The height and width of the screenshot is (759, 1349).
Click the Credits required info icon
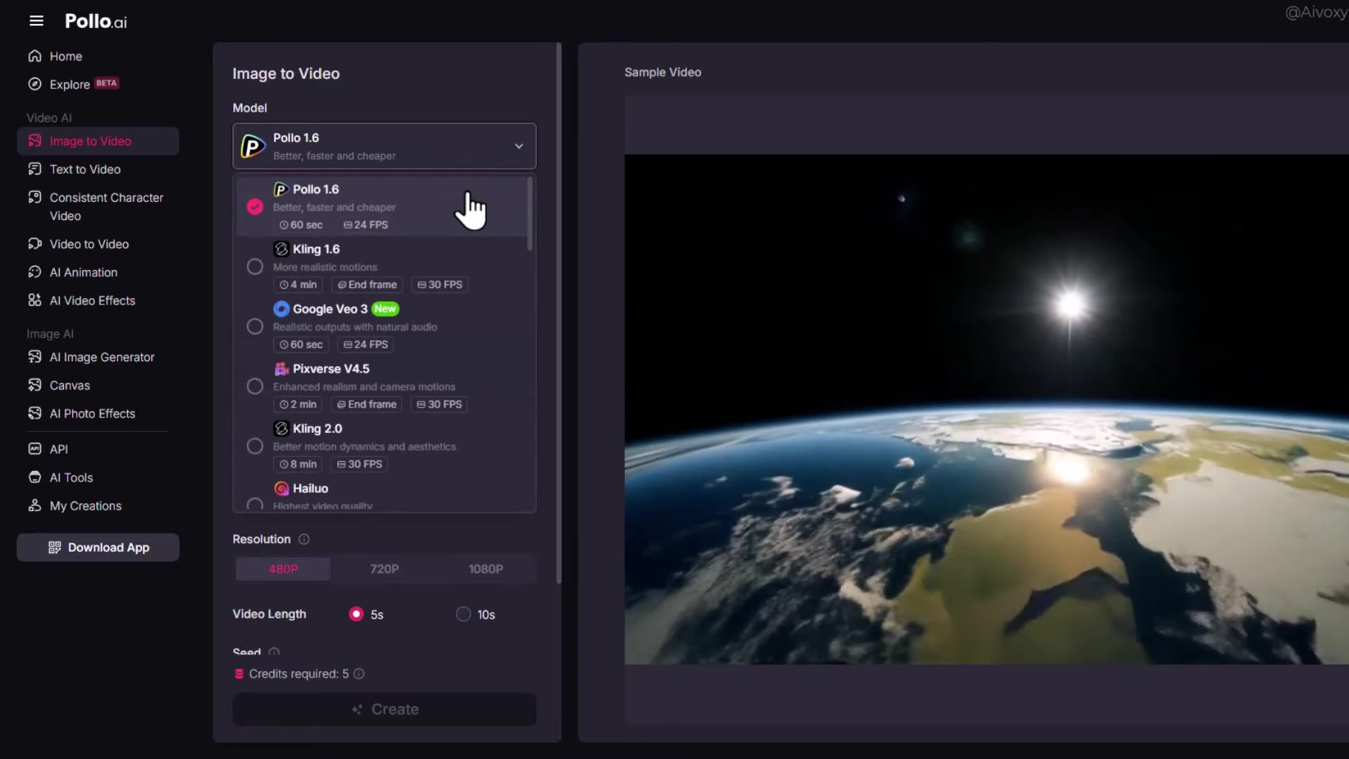pos(359,674)
